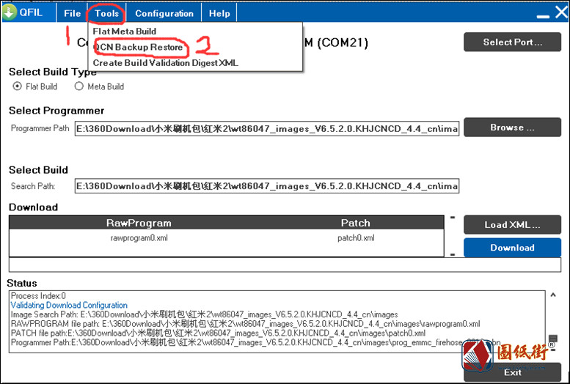
Task: Click the Programmer Path input field
Action: (x=267, y=128)
